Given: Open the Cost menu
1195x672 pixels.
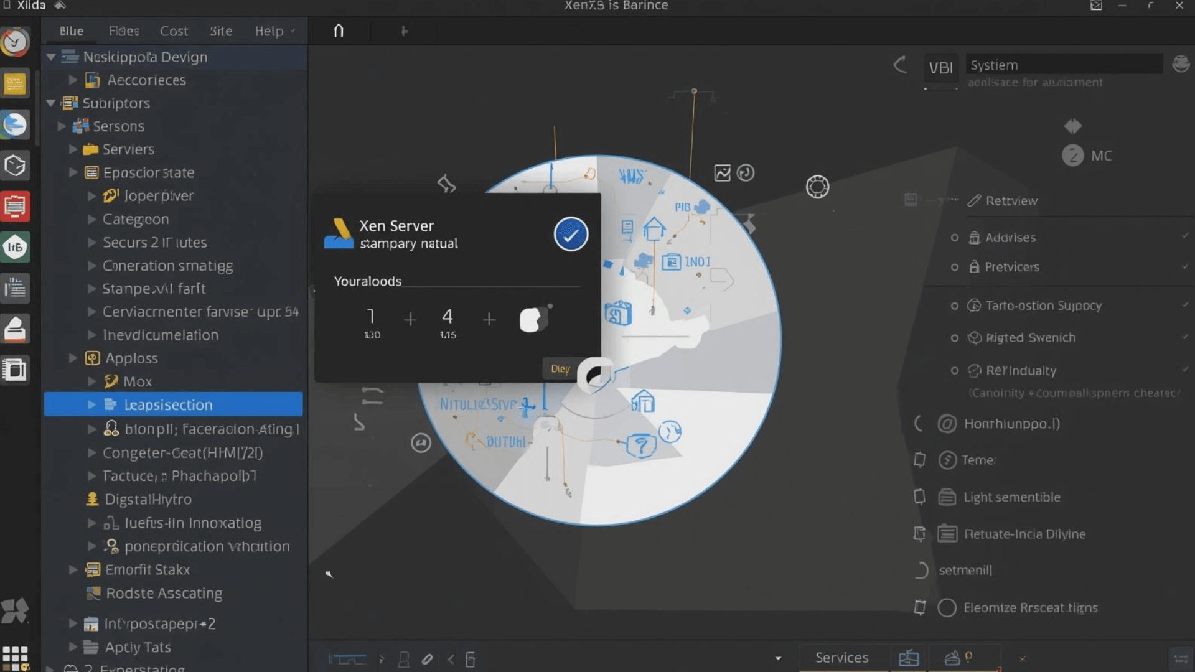Looking at the screenshot, I should [174, 31].
